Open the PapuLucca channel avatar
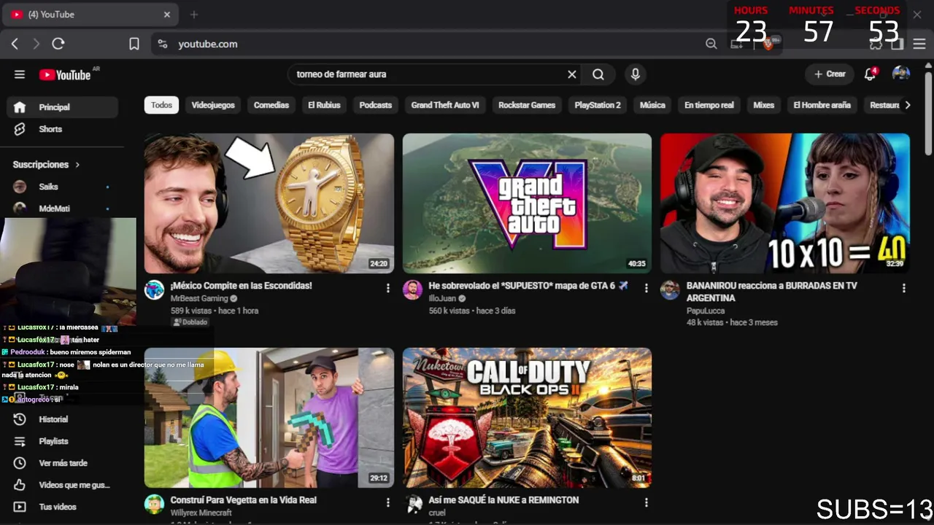934x525 pixels. click(670, 289)
